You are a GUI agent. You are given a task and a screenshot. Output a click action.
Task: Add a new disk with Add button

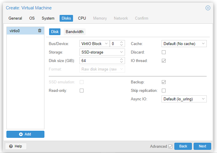point(25,134)
